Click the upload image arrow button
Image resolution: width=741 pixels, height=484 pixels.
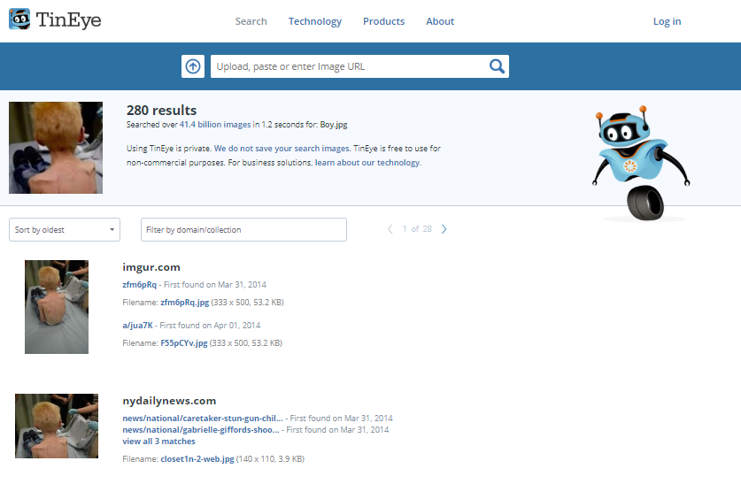pos(193,66)
